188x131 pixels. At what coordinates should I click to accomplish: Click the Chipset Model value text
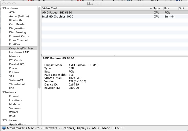click(x=83, y=65)
